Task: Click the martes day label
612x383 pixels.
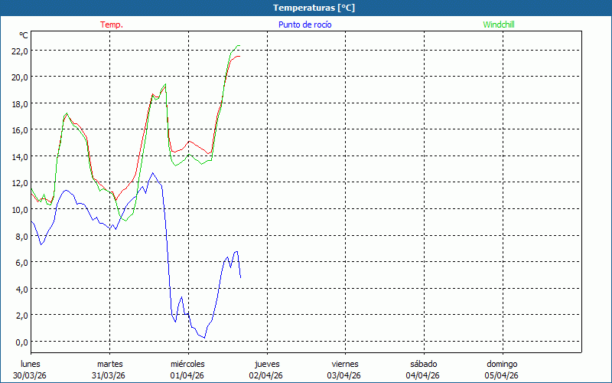Action: tap(109, 364)
